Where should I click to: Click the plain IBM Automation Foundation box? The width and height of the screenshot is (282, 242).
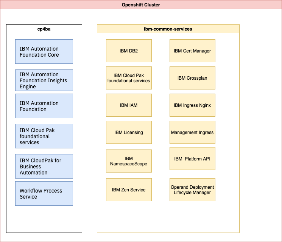point(44,106)
